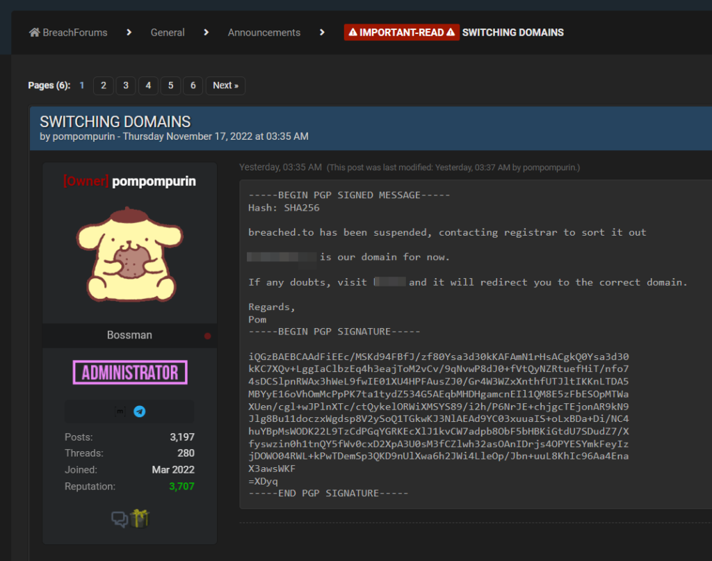
Task: Open the General breadcrumb link
Action: pos(168,33)
